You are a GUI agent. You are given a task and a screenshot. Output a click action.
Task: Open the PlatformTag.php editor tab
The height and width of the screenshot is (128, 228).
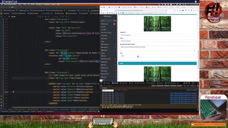tap(33, 14)
